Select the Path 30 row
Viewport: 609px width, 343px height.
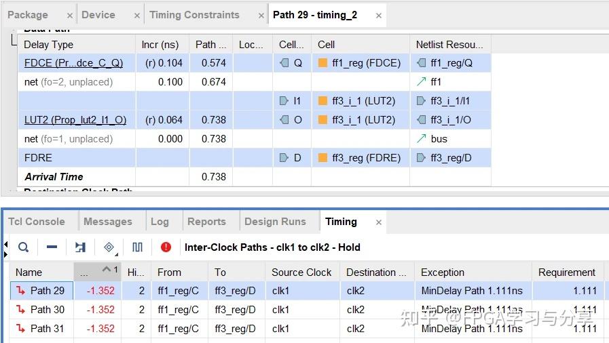click(x=48, y=310)
